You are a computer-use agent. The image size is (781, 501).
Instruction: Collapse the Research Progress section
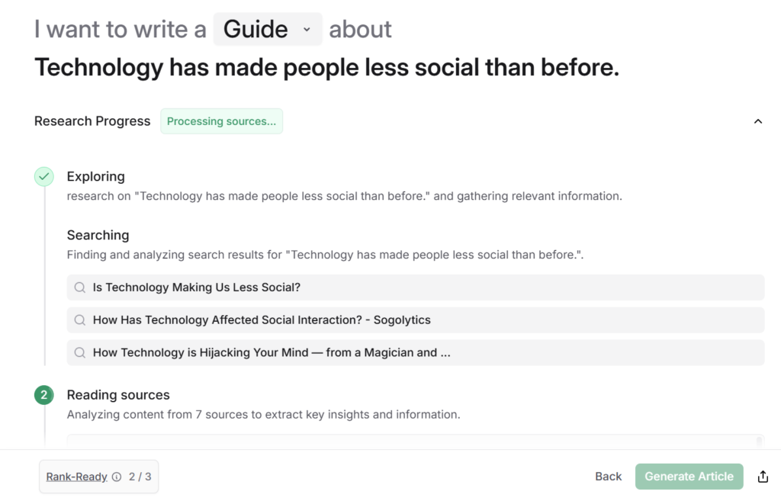tap(757, 121)
